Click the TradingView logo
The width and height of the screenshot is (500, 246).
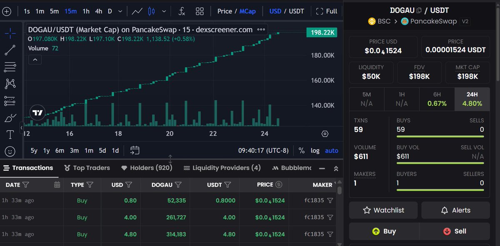37,113
